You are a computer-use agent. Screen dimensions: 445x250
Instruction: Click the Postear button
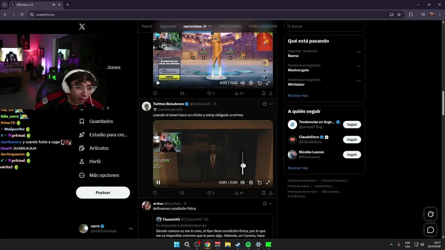pos(103,192)
